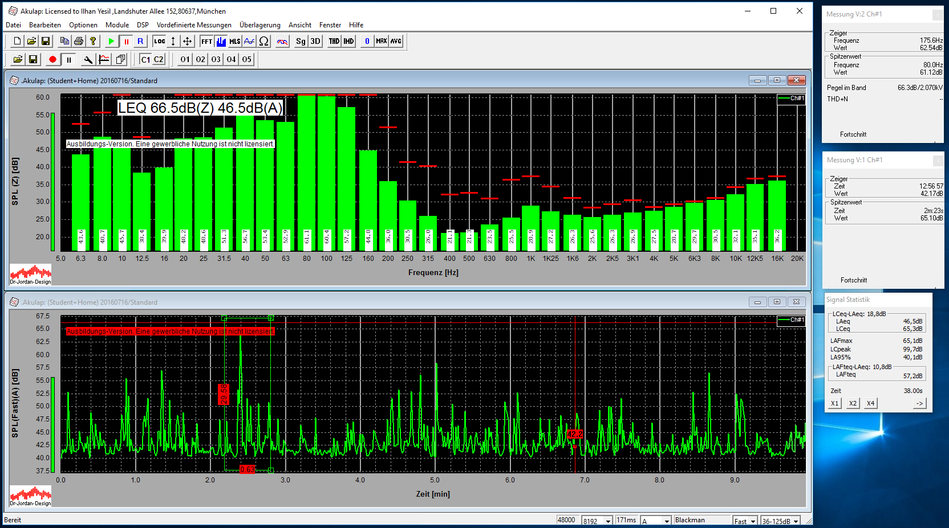Viewport: 949px width, 528px height.
Task: Select preset 03 button
Action: coord(216,59)
